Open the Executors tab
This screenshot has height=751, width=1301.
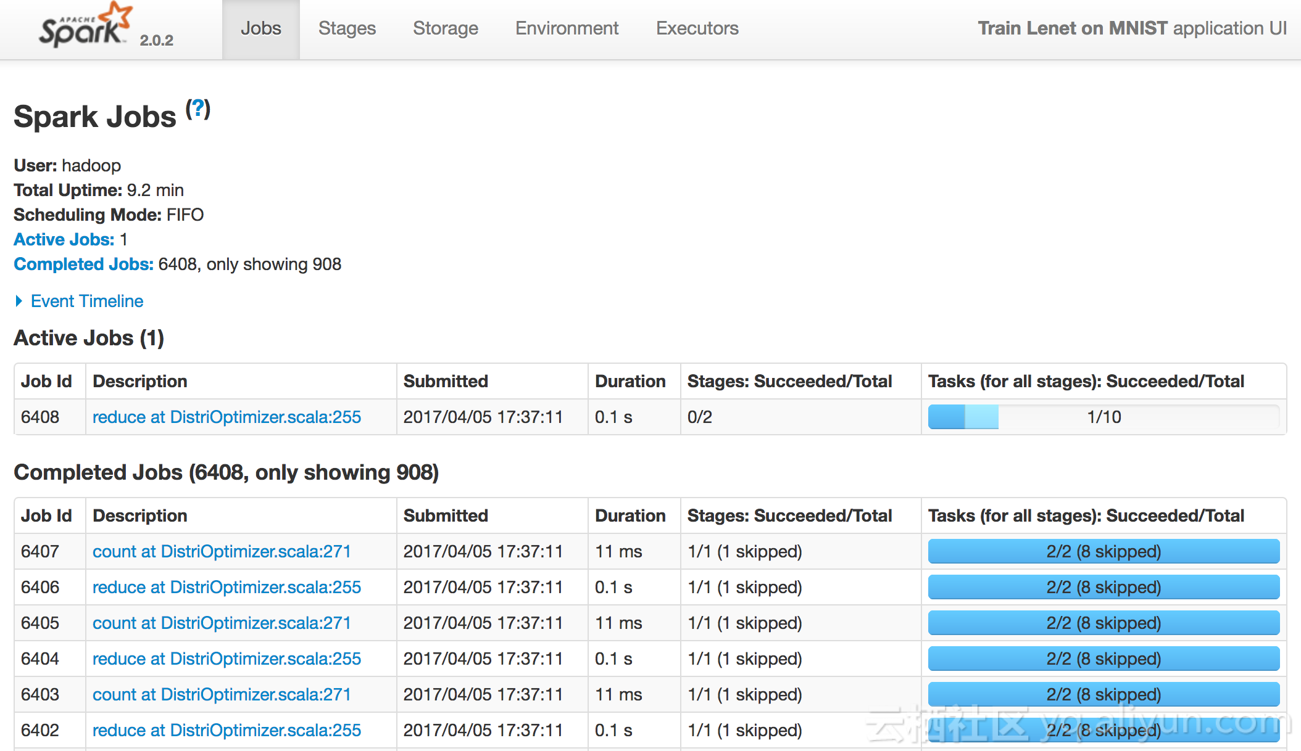coord(697,28)
